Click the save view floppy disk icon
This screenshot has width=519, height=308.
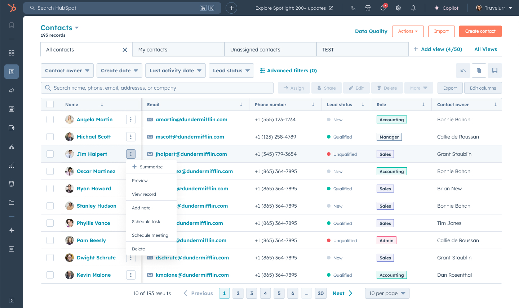(495, 71)
